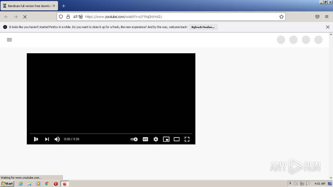Dismiss the Firefox notification bar
This screenshot has width=333, height=187.
[328, 27]
